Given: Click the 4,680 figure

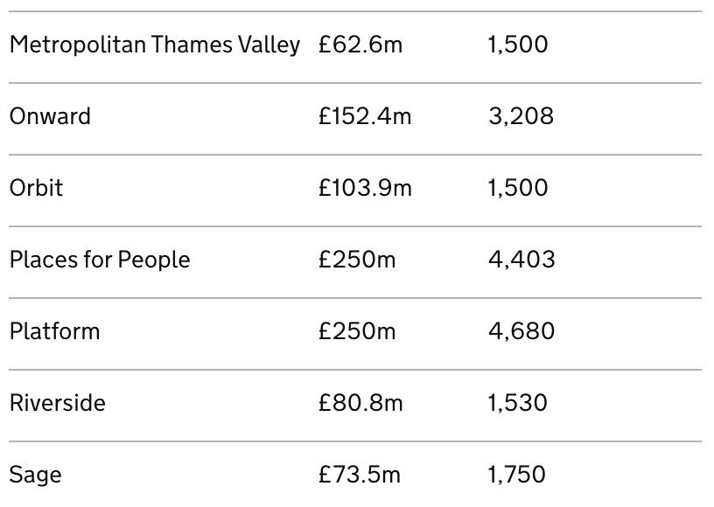Looking at the screenshot, I should tap(521, 331).
